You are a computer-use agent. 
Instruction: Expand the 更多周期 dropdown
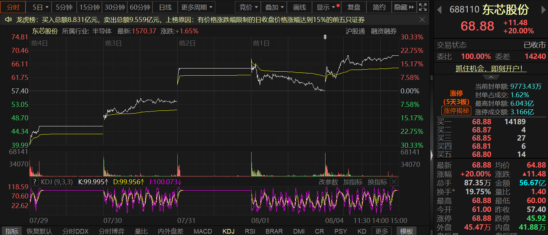coord(196,7)
